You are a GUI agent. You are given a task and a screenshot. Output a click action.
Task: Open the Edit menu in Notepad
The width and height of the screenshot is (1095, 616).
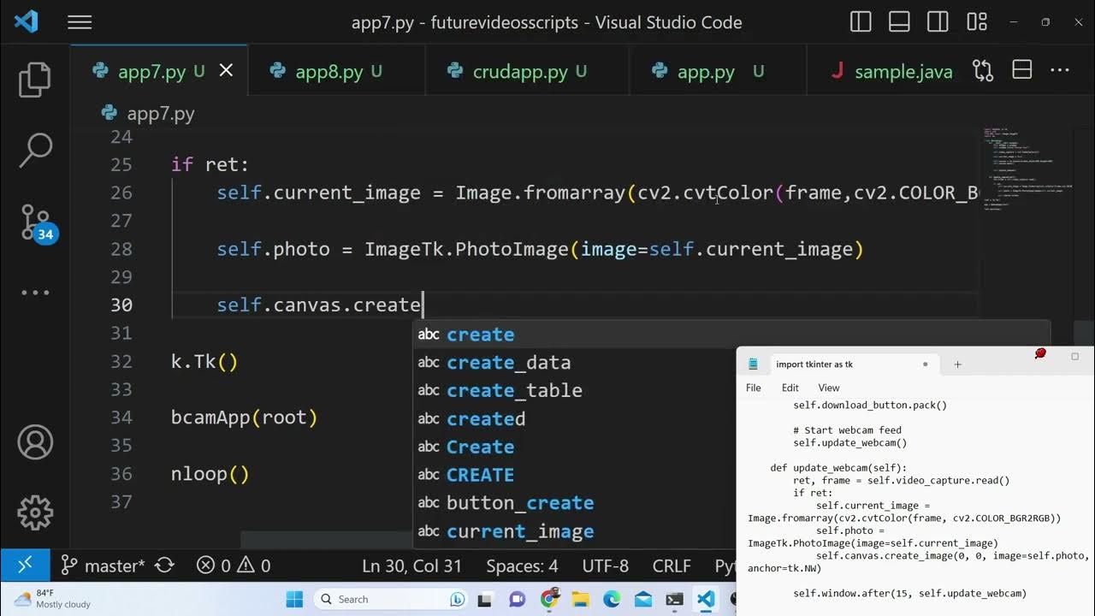[790, 388]
